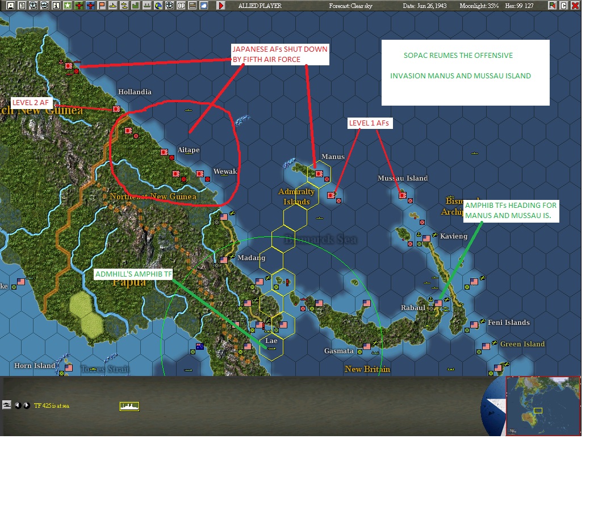Select yellow-framed ship icon in bottom panel
This screenshot has width=615, height=510.
[129, 407]
